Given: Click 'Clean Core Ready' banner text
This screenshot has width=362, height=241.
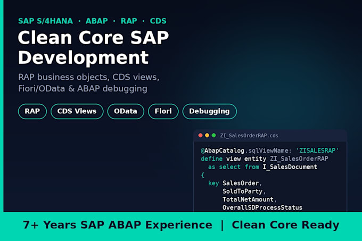Looking at the screenshot, I should coord(285,225).
